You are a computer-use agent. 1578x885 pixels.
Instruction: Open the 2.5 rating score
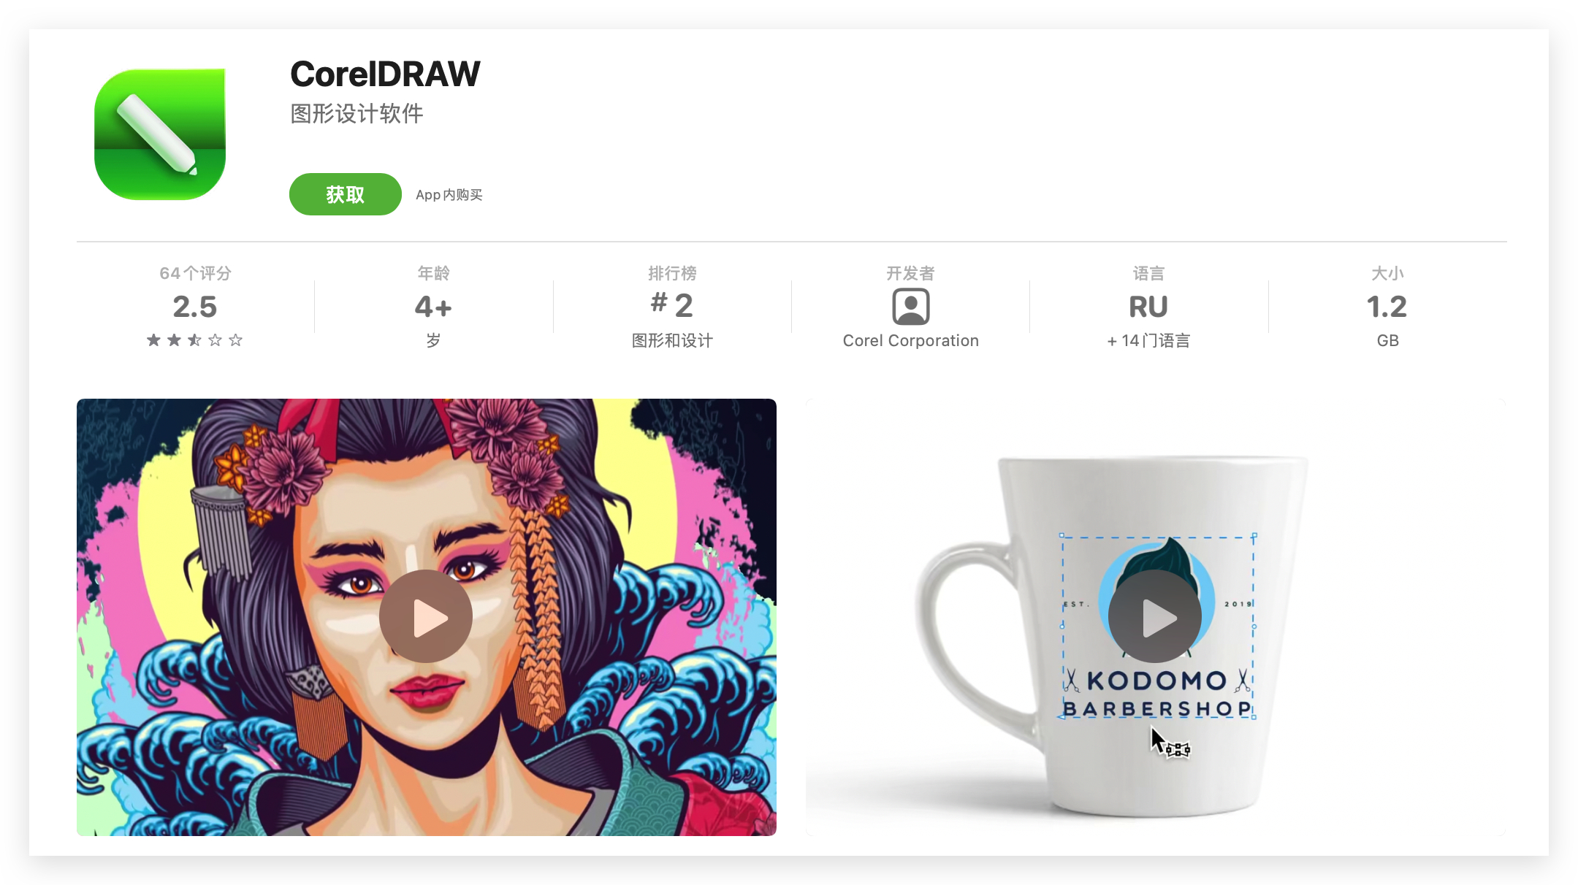click(x=195, y=307)
